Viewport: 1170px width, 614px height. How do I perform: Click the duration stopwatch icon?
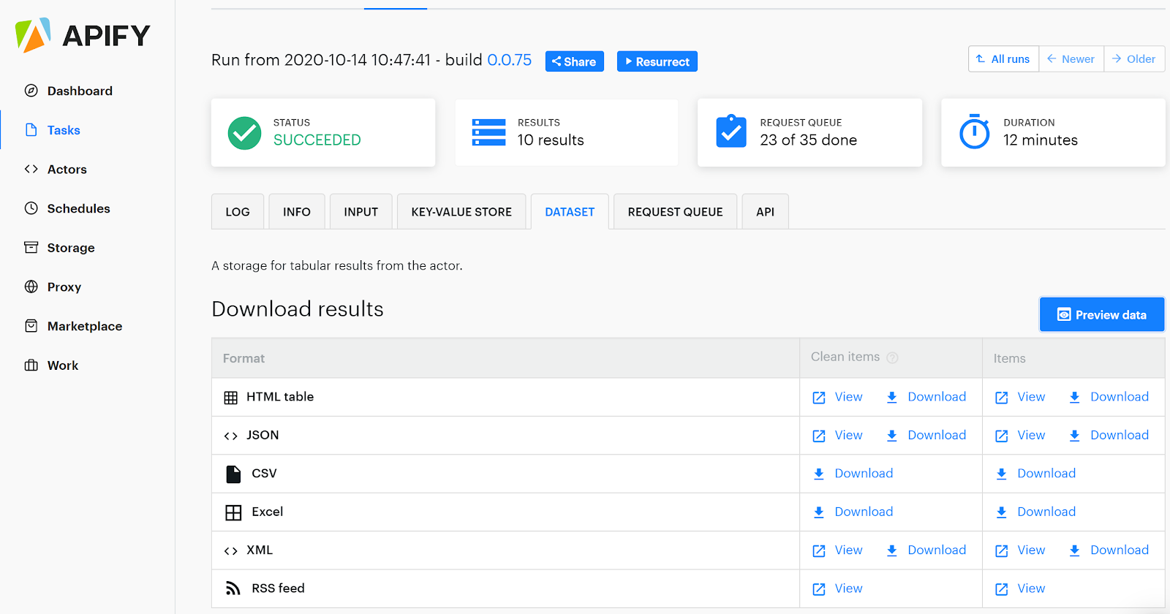click(x=974, y=132)
